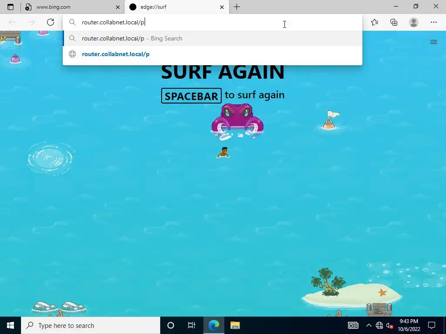Open the surf game hamburger menu
Image resolution: width=446 pixels, height=334 pixels.
[x=433, y=42]
